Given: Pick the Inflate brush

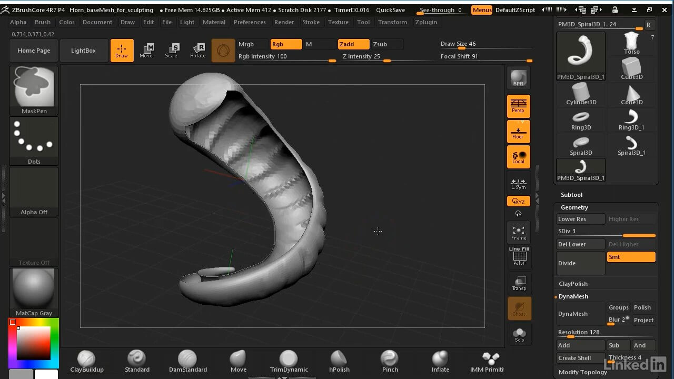Looking at the screenshot, I should pos(440,361).
